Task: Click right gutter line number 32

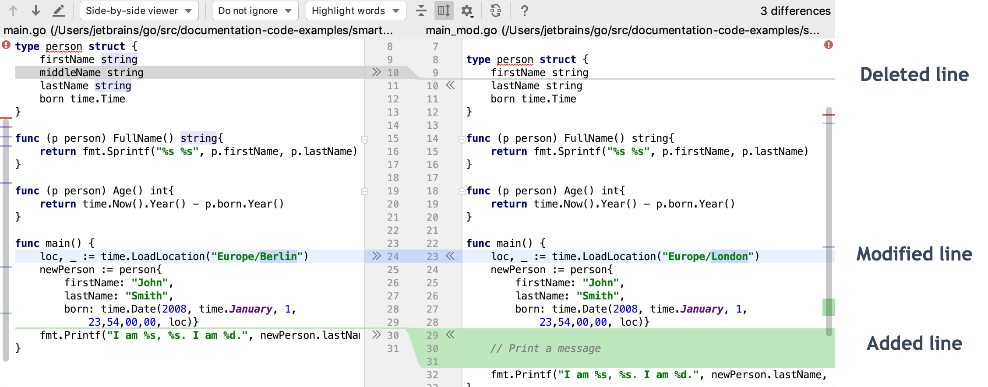Action: [x=432, y=375]
